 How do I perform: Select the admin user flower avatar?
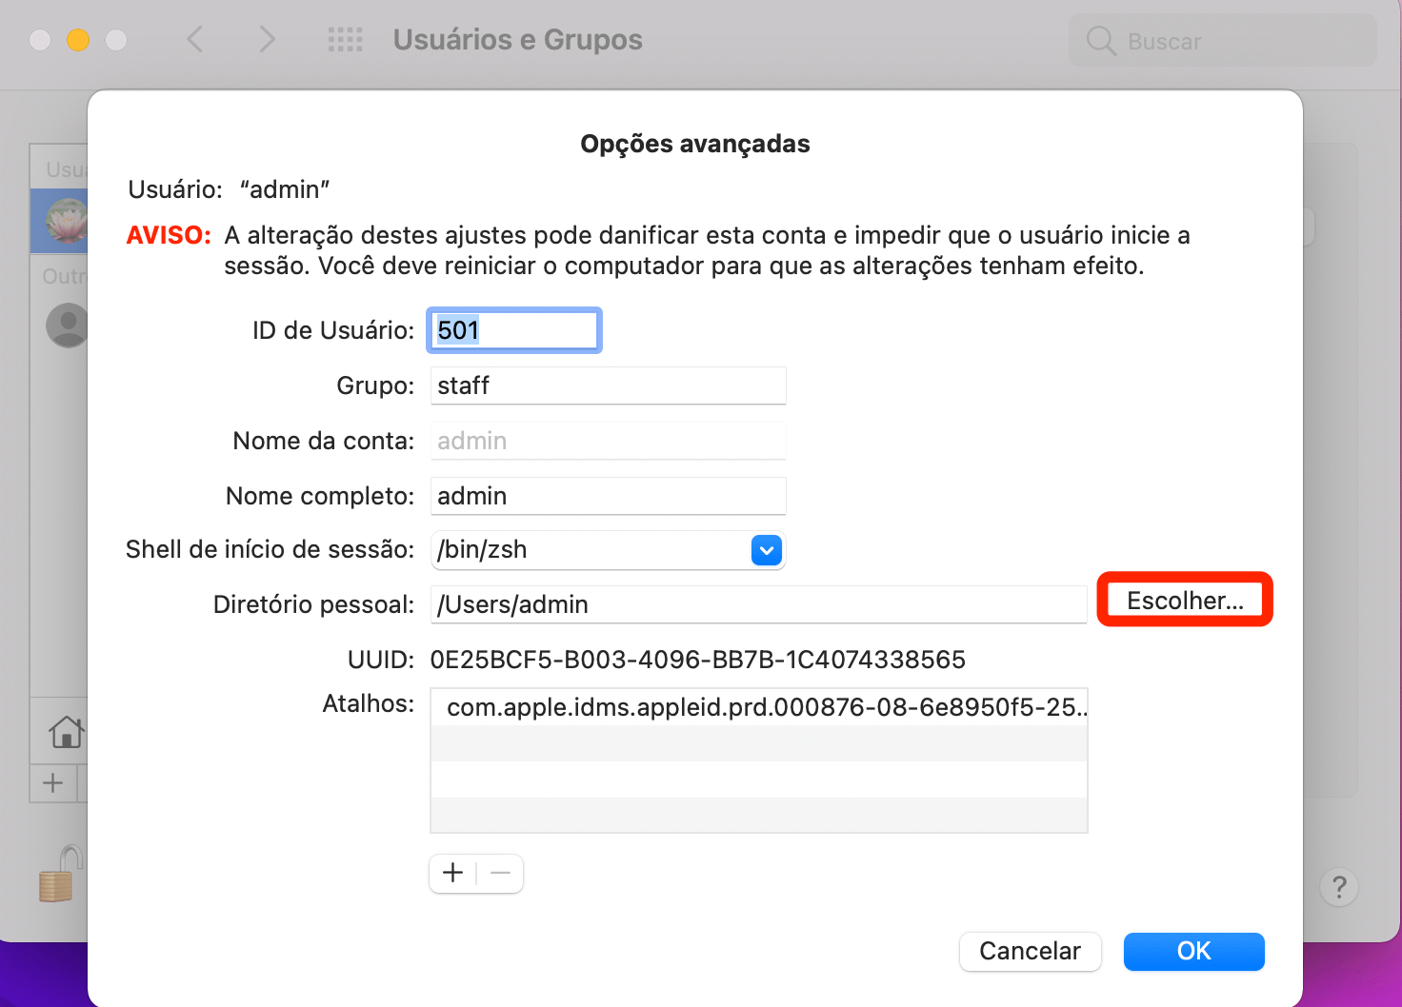click(x=67, y=221)
